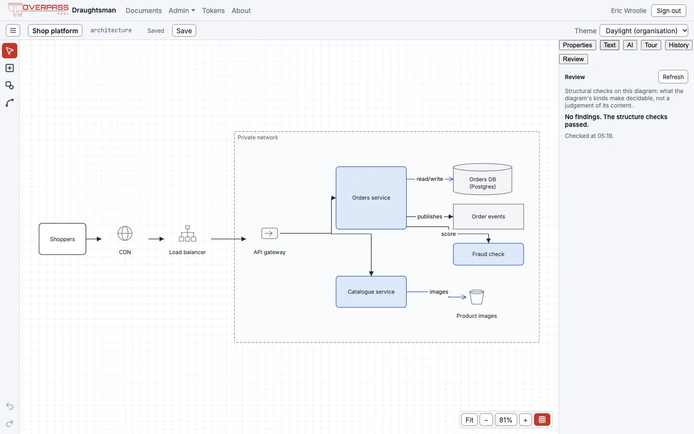Click the redo arrow icon
Image resolution: width=694 pixels, height=434 pixels.
[10, 423]
